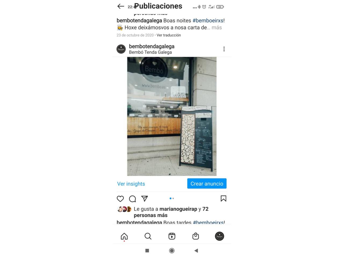Open the Search tab magnifier
The image size is (344, 258).
148,236
